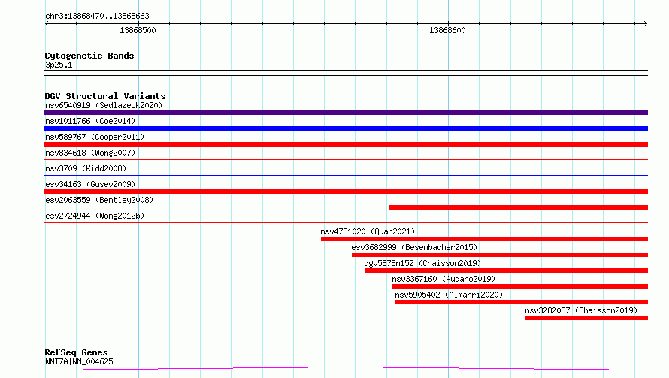The width and height of the screenshot is (669, 378).
Task: Select the Cytogenetic Bands track title
Action: 89,56
